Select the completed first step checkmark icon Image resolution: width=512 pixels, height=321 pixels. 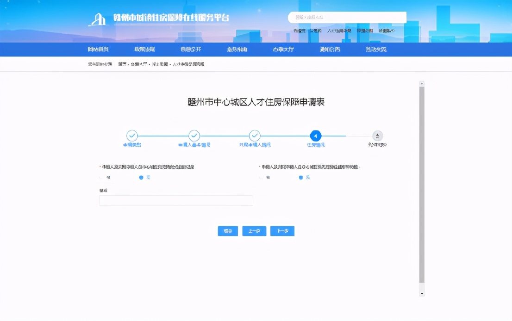(x=132, y=136)
